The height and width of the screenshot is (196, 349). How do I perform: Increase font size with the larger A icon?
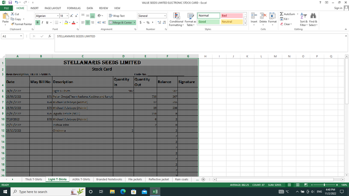click(x=72, y=16)
